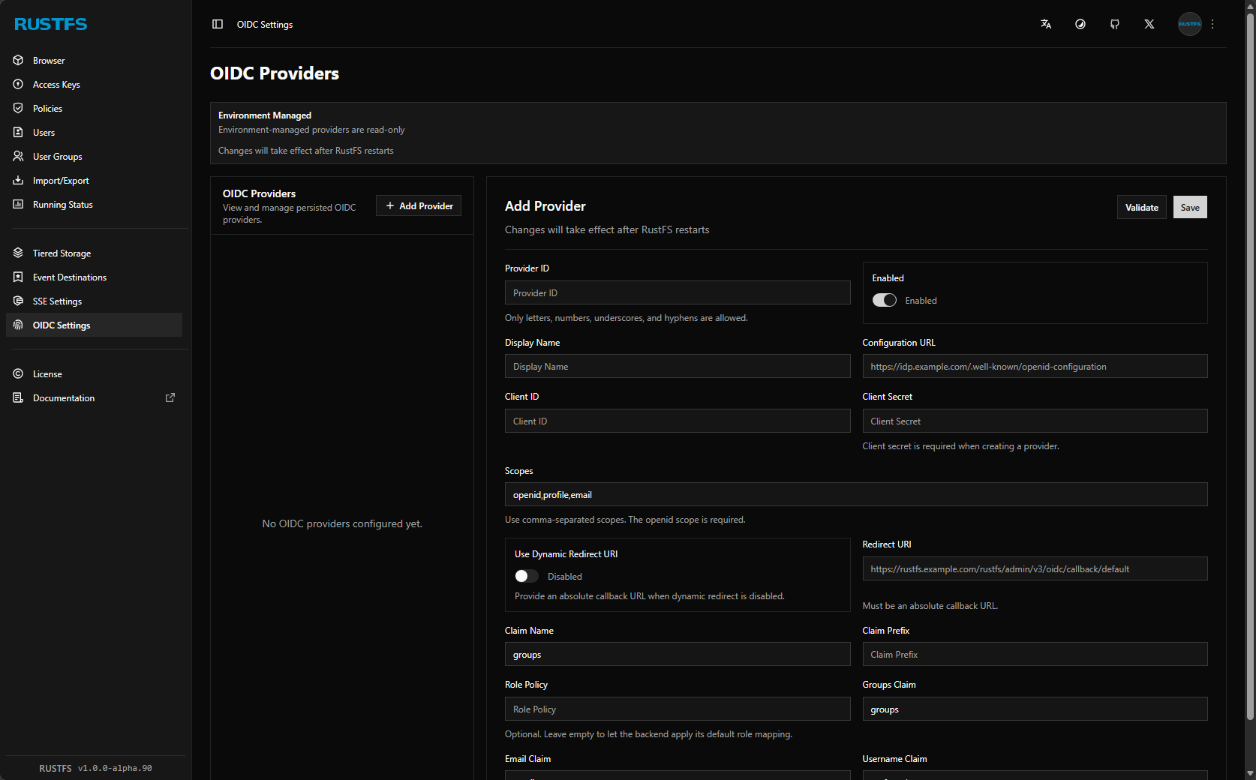Click the Provider ID input field
Screen dimensions: 1256x780
point(677,293)
